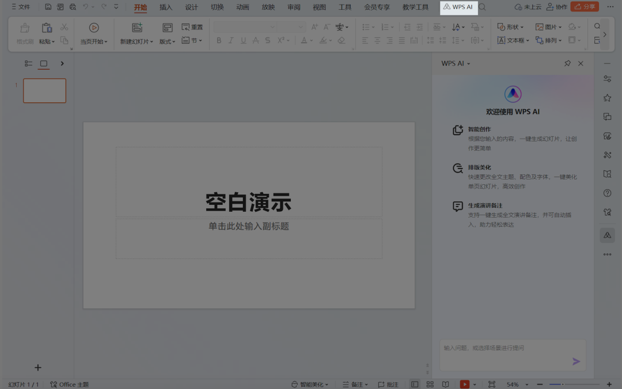Viewport: 622px width, 389px height.
Task: Click the redo arrow icon
Action: click(104, 7)
